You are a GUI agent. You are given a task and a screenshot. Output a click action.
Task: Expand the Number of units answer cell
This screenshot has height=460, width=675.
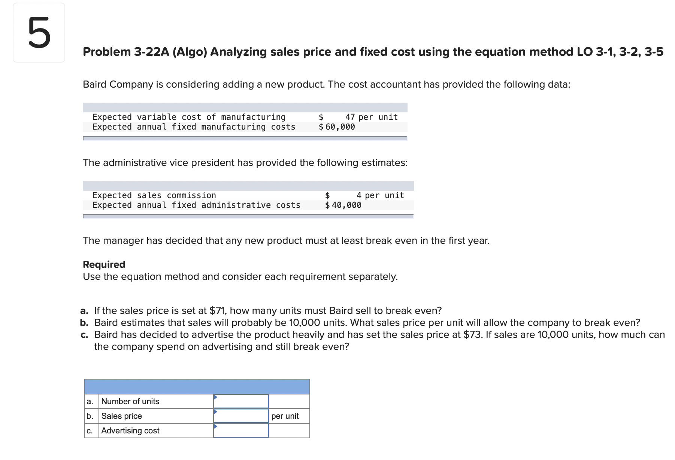[x=241, y=401]
